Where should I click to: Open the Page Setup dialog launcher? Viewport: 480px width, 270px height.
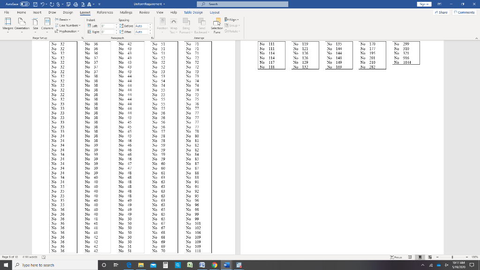[82, 38]
